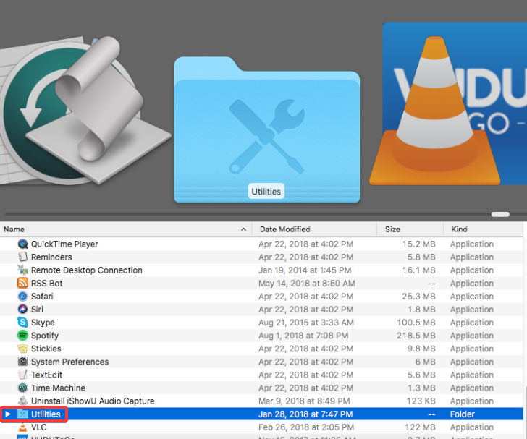Select the Safari name text

point(42,297)
